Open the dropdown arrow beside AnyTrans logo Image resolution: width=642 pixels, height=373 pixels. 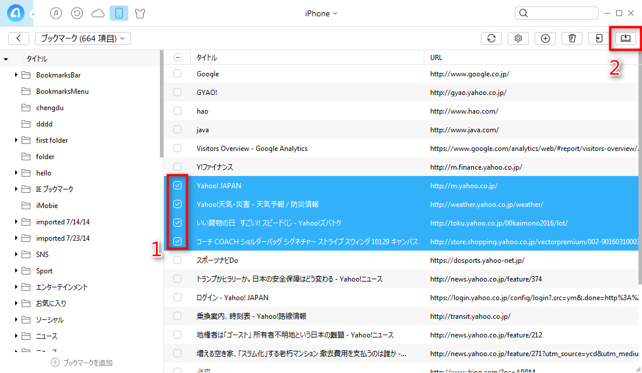coord(33,15)
